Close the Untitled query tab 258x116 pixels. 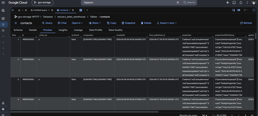click(x=52, y=10)
